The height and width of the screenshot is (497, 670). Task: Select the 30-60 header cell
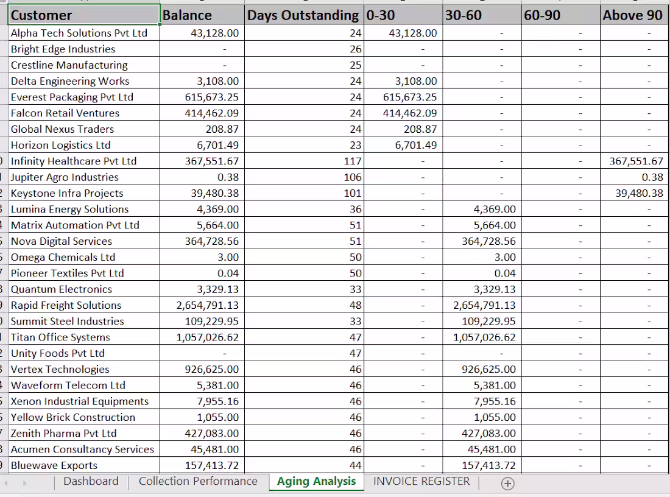(x=482, y=15)
